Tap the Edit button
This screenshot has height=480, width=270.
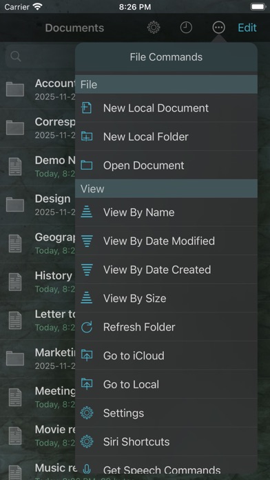pos(247,28)
